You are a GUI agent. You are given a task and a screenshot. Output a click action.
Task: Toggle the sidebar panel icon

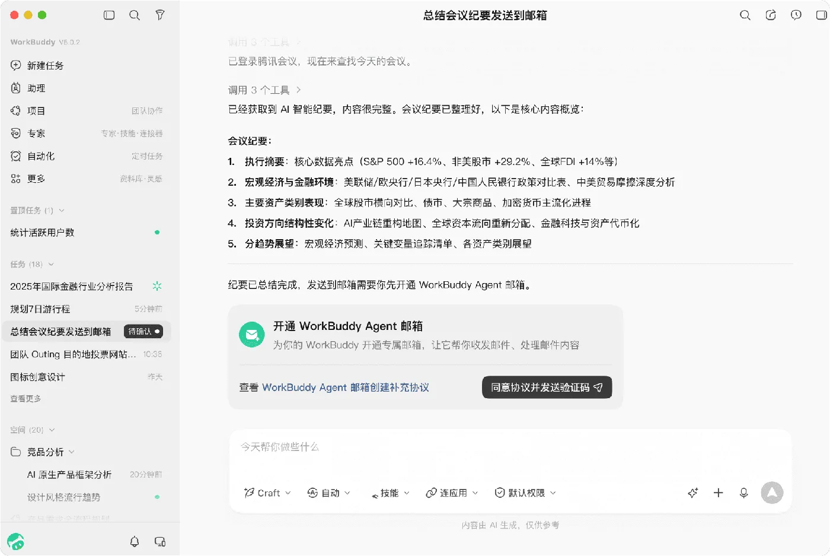coord(109,15)
